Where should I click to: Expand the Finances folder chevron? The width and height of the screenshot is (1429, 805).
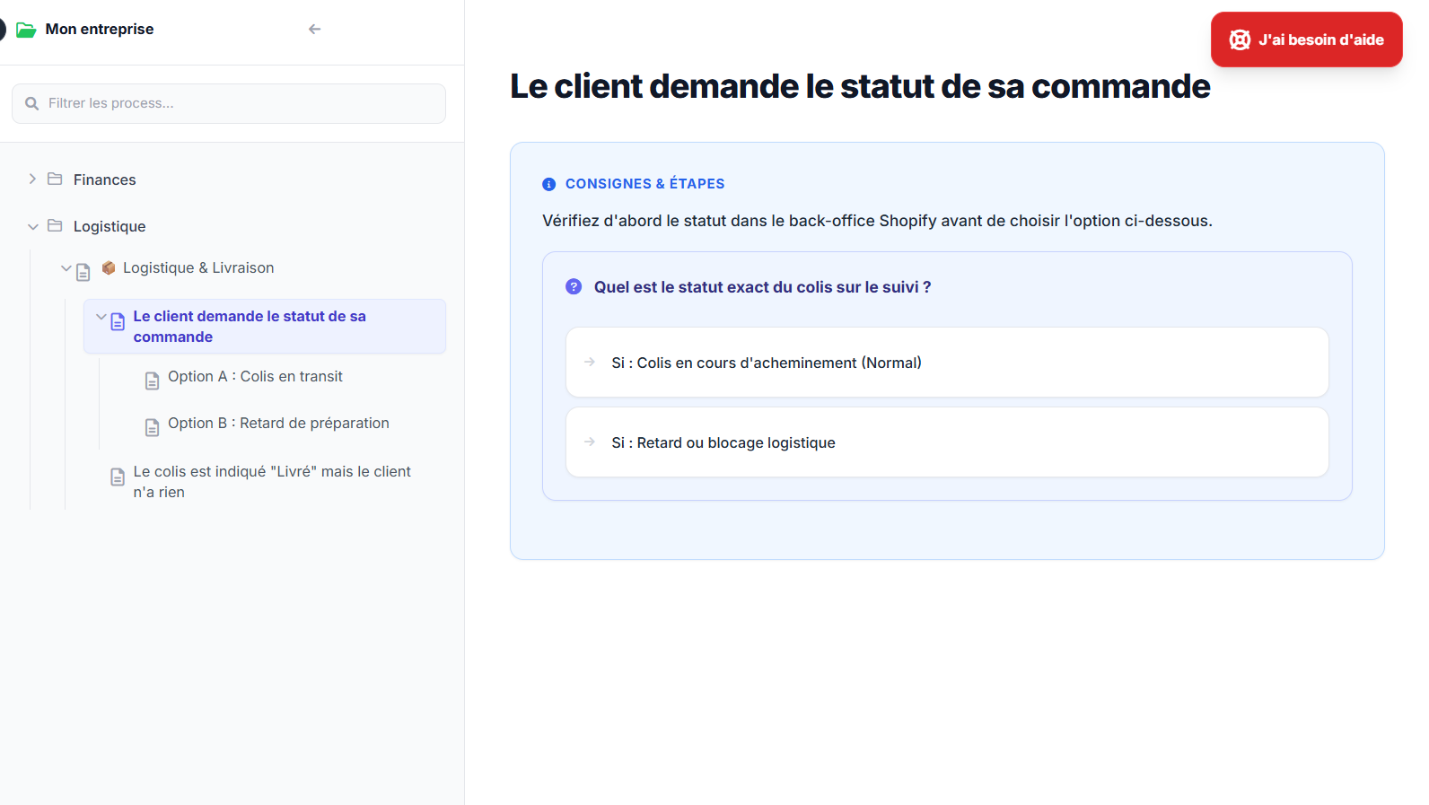click(32, 179)
